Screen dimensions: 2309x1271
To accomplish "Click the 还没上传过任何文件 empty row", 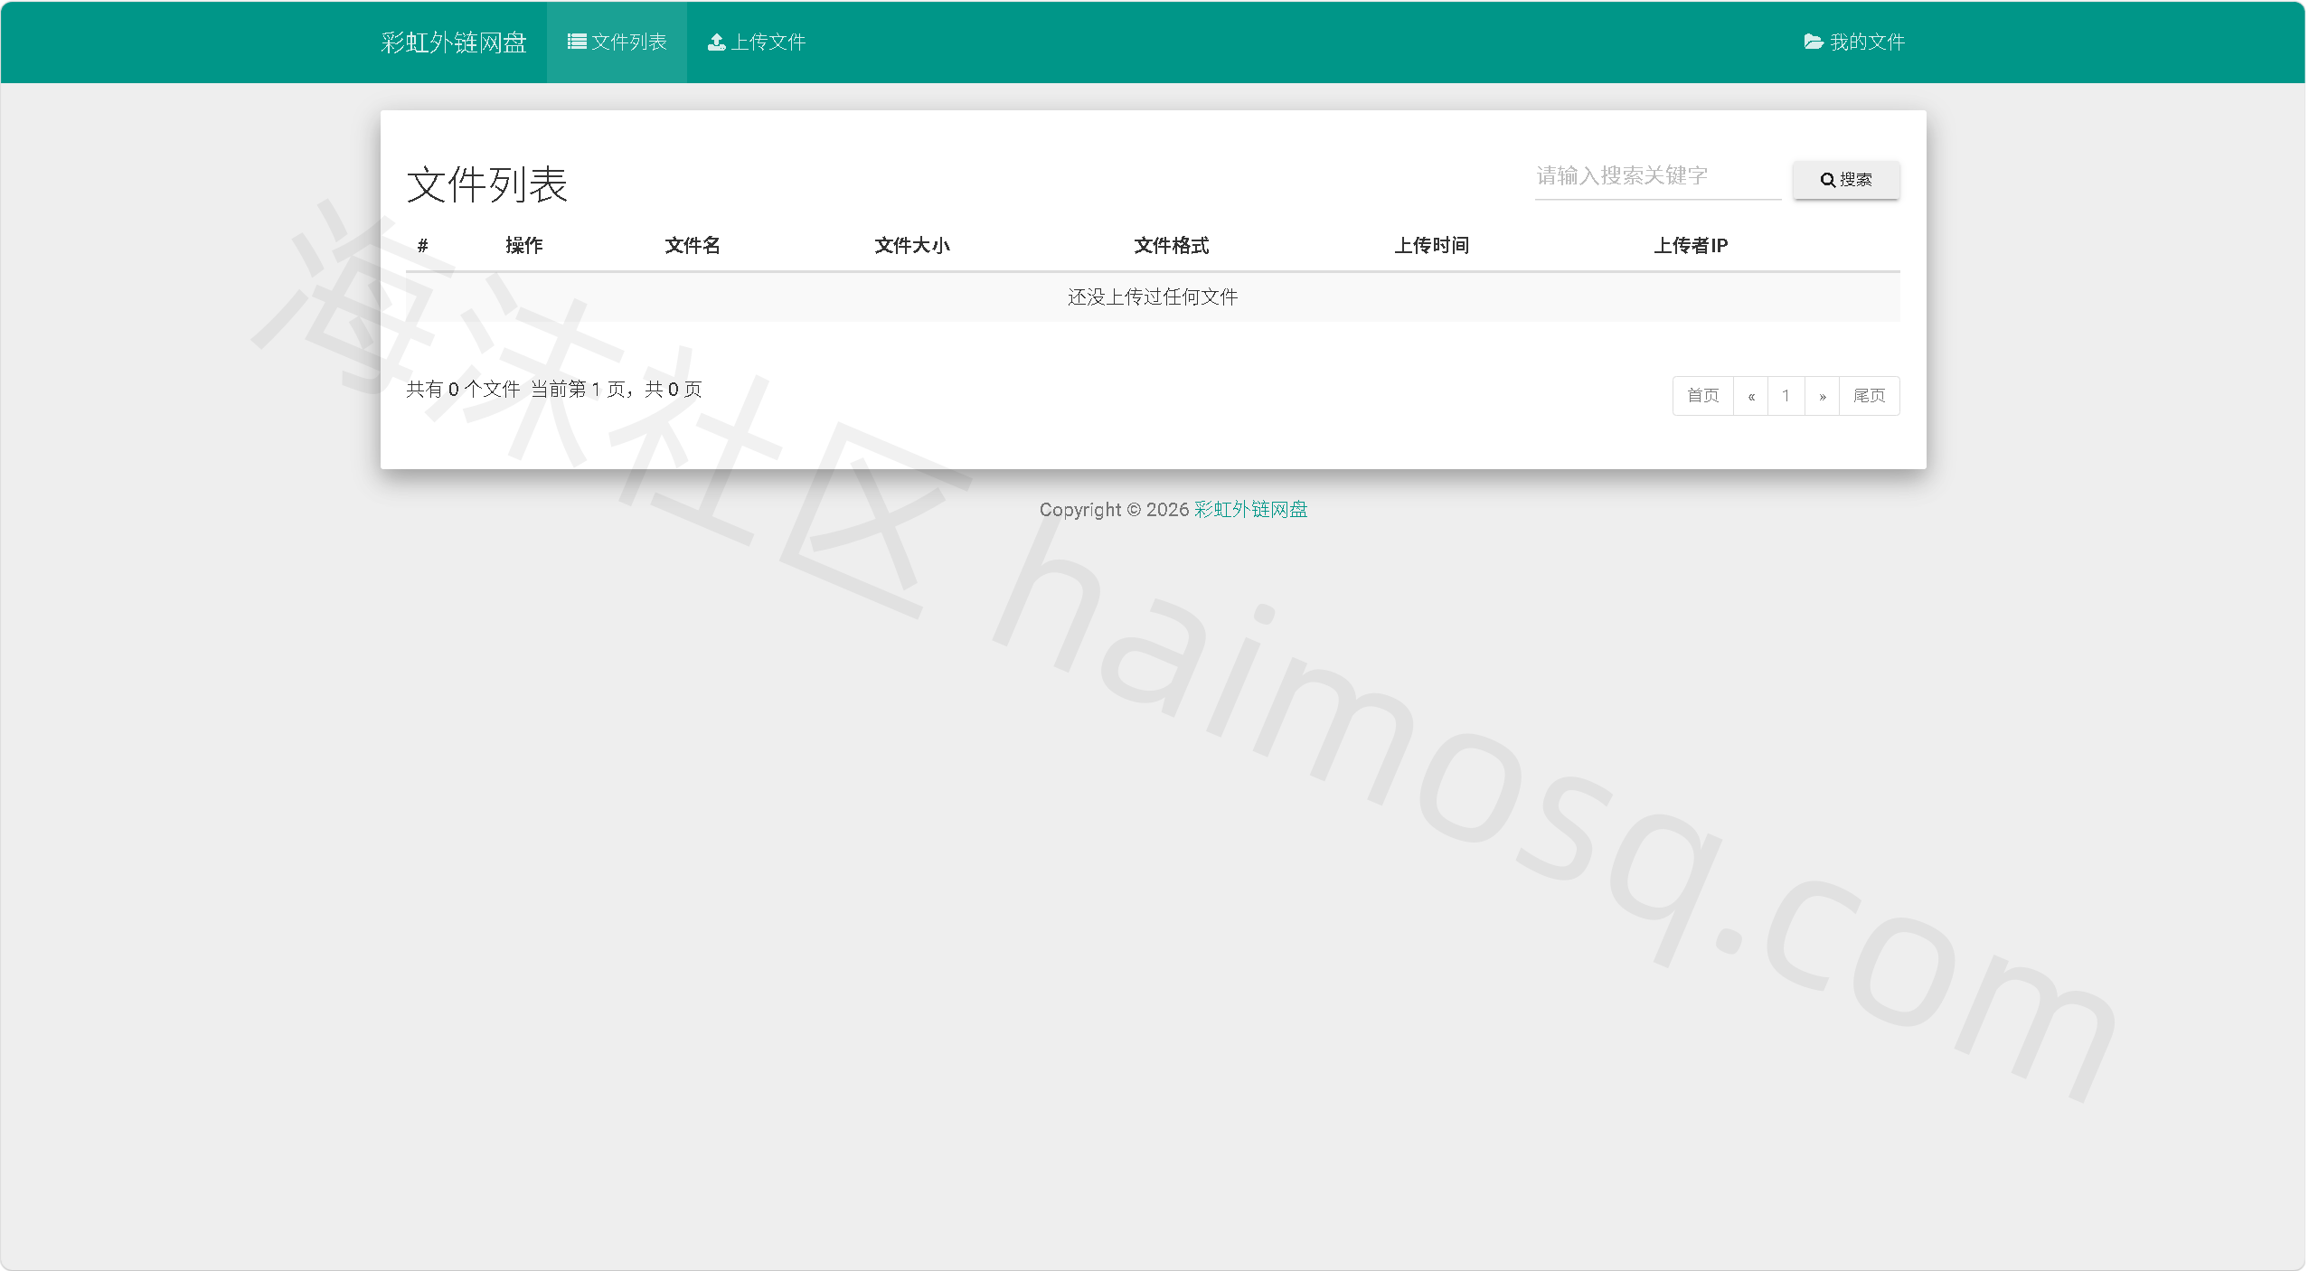I will tap(1153, 297).
